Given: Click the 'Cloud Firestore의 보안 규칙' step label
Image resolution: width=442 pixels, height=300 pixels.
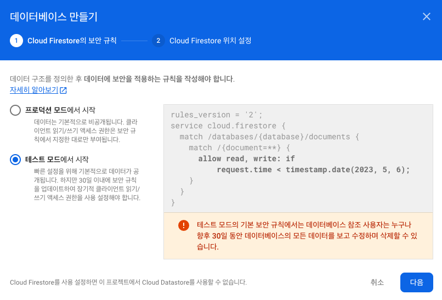Looking at the screenshot, I should point(72,41).
